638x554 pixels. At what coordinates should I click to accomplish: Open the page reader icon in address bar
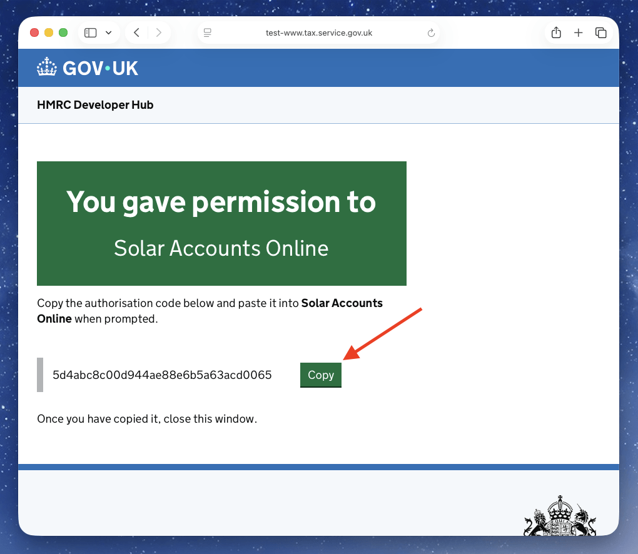click(x=208, y=33)
